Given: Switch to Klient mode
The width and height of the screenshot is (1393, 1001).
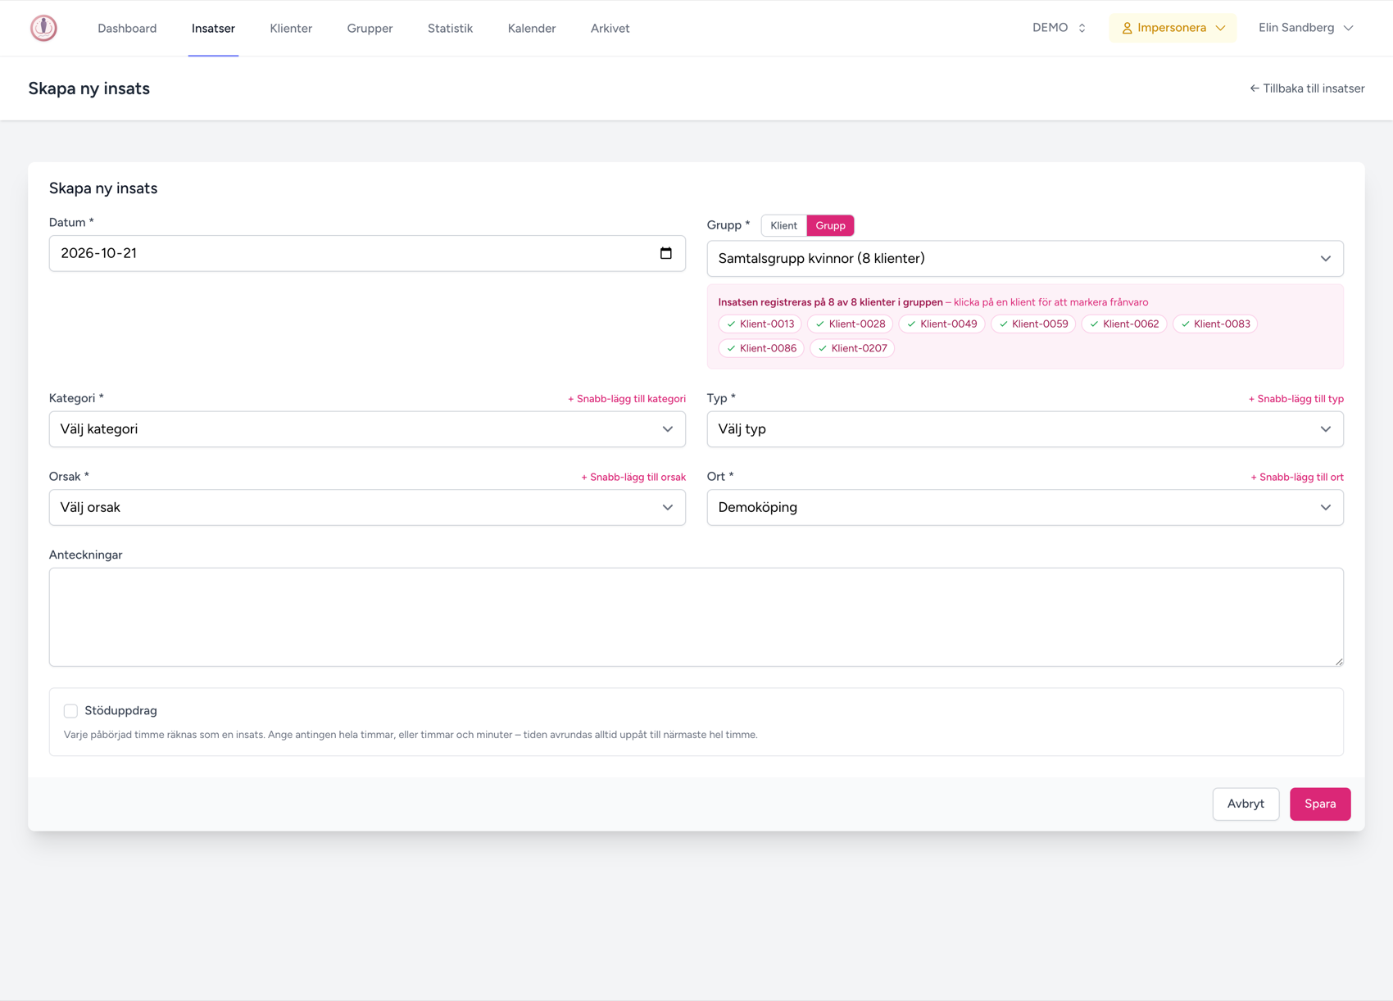Looking at the screenshot, I should pos(783,225).
